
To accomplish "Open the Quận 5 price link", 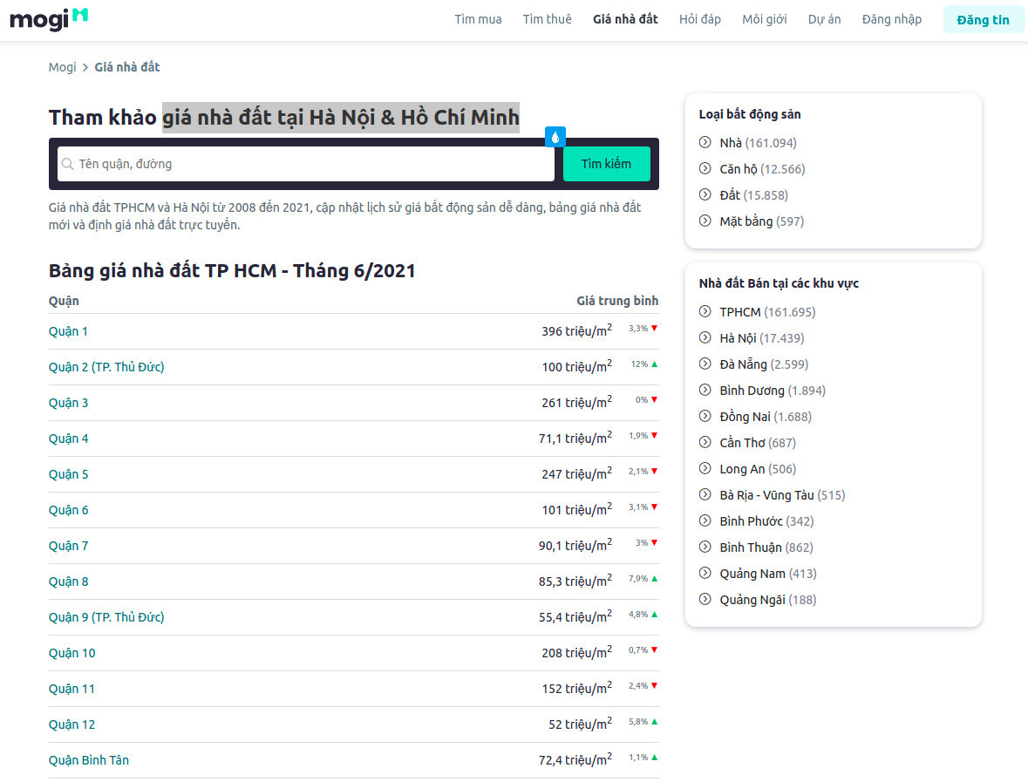I will pyautogui.click(x=68, y=474).
